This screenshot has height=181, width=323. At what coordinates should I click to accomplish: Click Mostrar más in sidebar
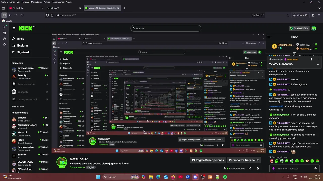(18, 106)
